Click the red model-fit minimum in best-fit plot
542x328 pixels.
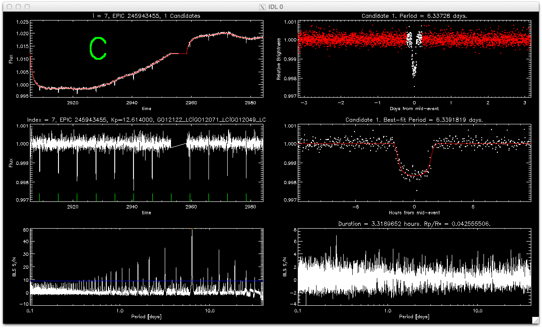tap(415, 176)
